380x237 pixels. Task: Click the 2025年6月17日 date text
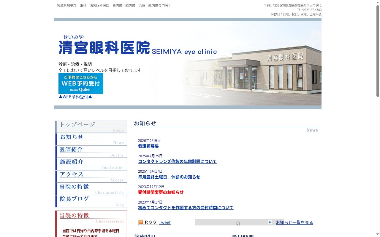pos(150,171)
